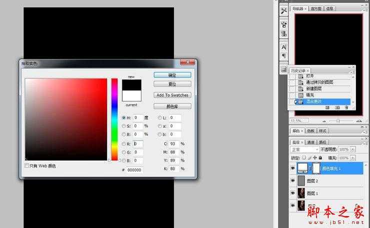
Task: Switch to the 路径 paths tab
Action: tap(322, 142)
